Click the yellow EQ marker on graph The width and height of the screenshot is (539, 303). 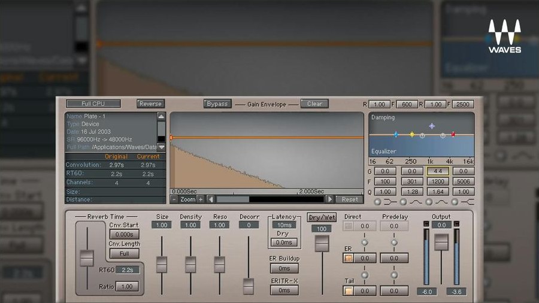tap(412, 134)
